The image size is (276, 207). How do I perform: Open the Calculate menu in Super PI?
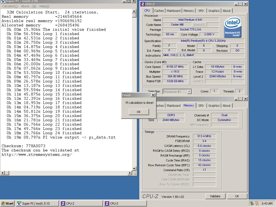[10, 6]
